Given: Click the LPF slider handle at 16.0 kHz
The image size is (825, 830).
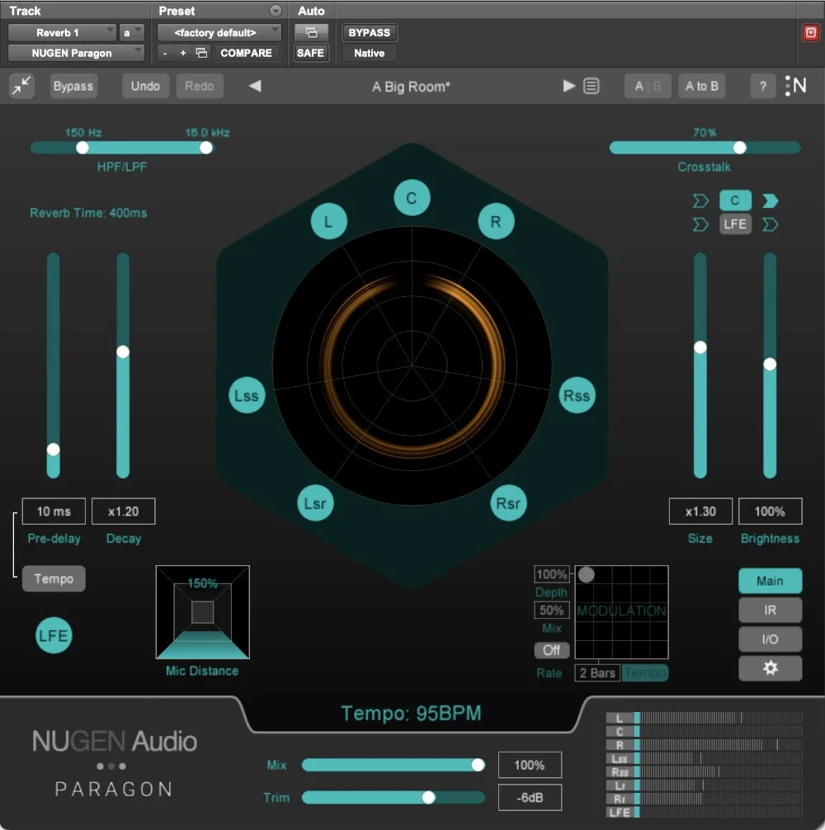Looking at the screenshot, I should [x=206, y=148].
